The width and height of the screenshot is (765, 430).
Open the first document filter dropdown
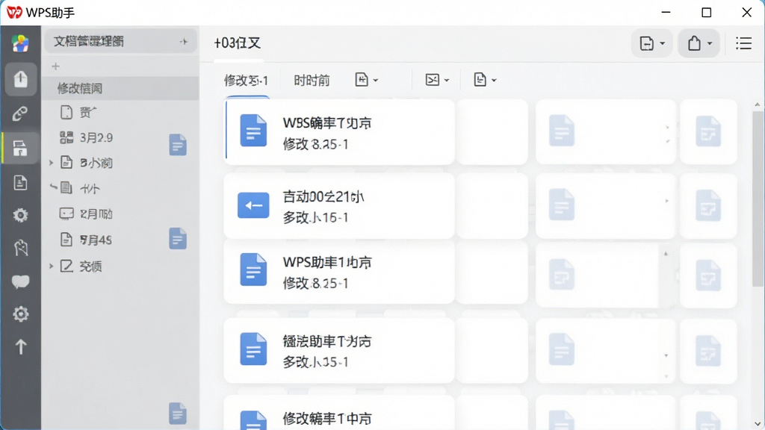tap(366, 79)
